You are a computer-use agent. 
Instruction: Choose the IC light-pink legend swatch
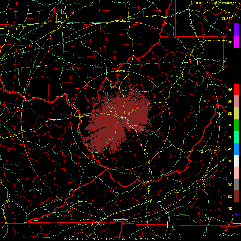[x=236, y=173]
